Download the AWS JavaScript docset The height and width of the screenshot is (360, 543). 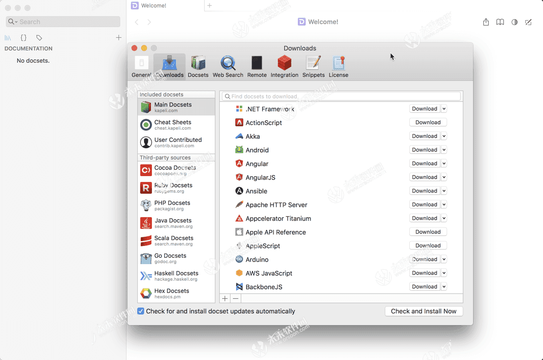(x=424, y=273)
